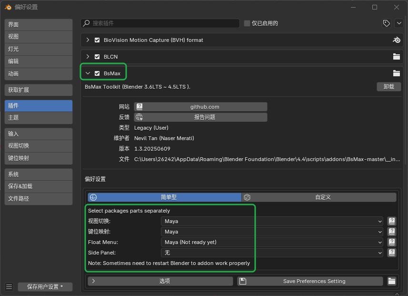Image resolution: width=408 pixels, height=296 pixels.
Task: Open the 文件路径 (File Paths) section
Action: click(39, 199)
